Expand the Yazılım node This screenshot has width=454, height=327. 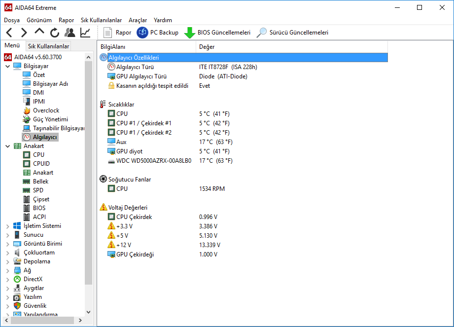tap(7, 297)
